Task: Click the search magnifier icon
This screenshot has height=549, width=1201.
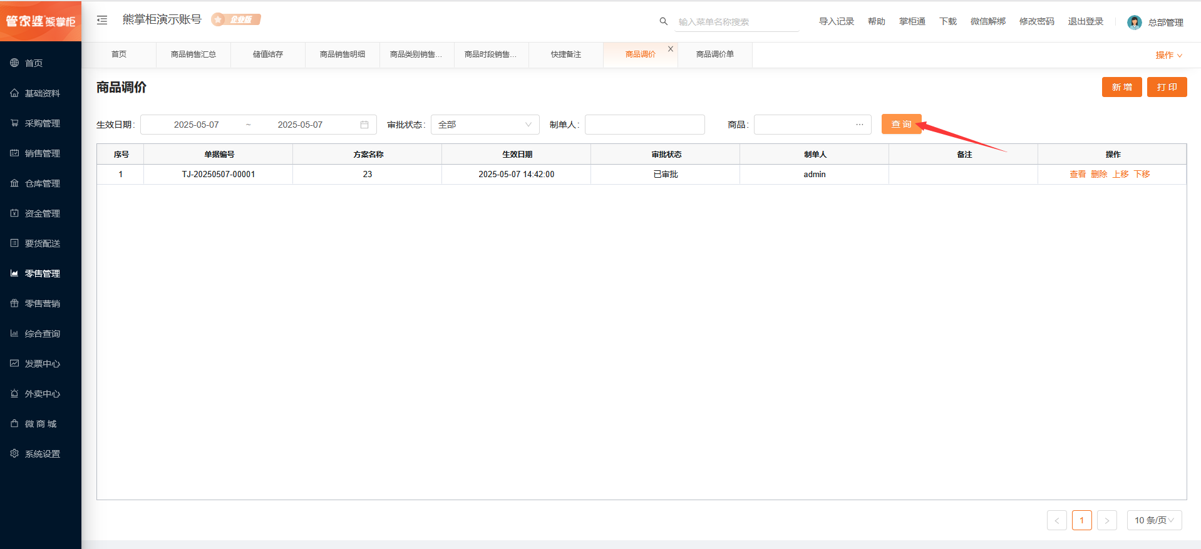Action: click(x=663, y=21)
